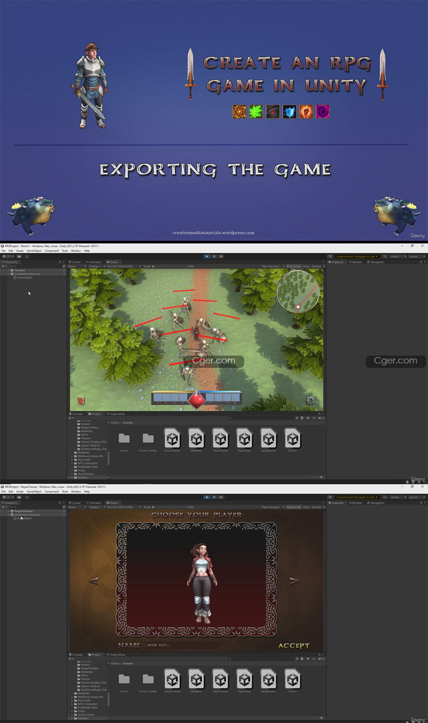Click the Step button in the Terrain1 editor
Screen dimensions: 428x723
tap(221, 256)
